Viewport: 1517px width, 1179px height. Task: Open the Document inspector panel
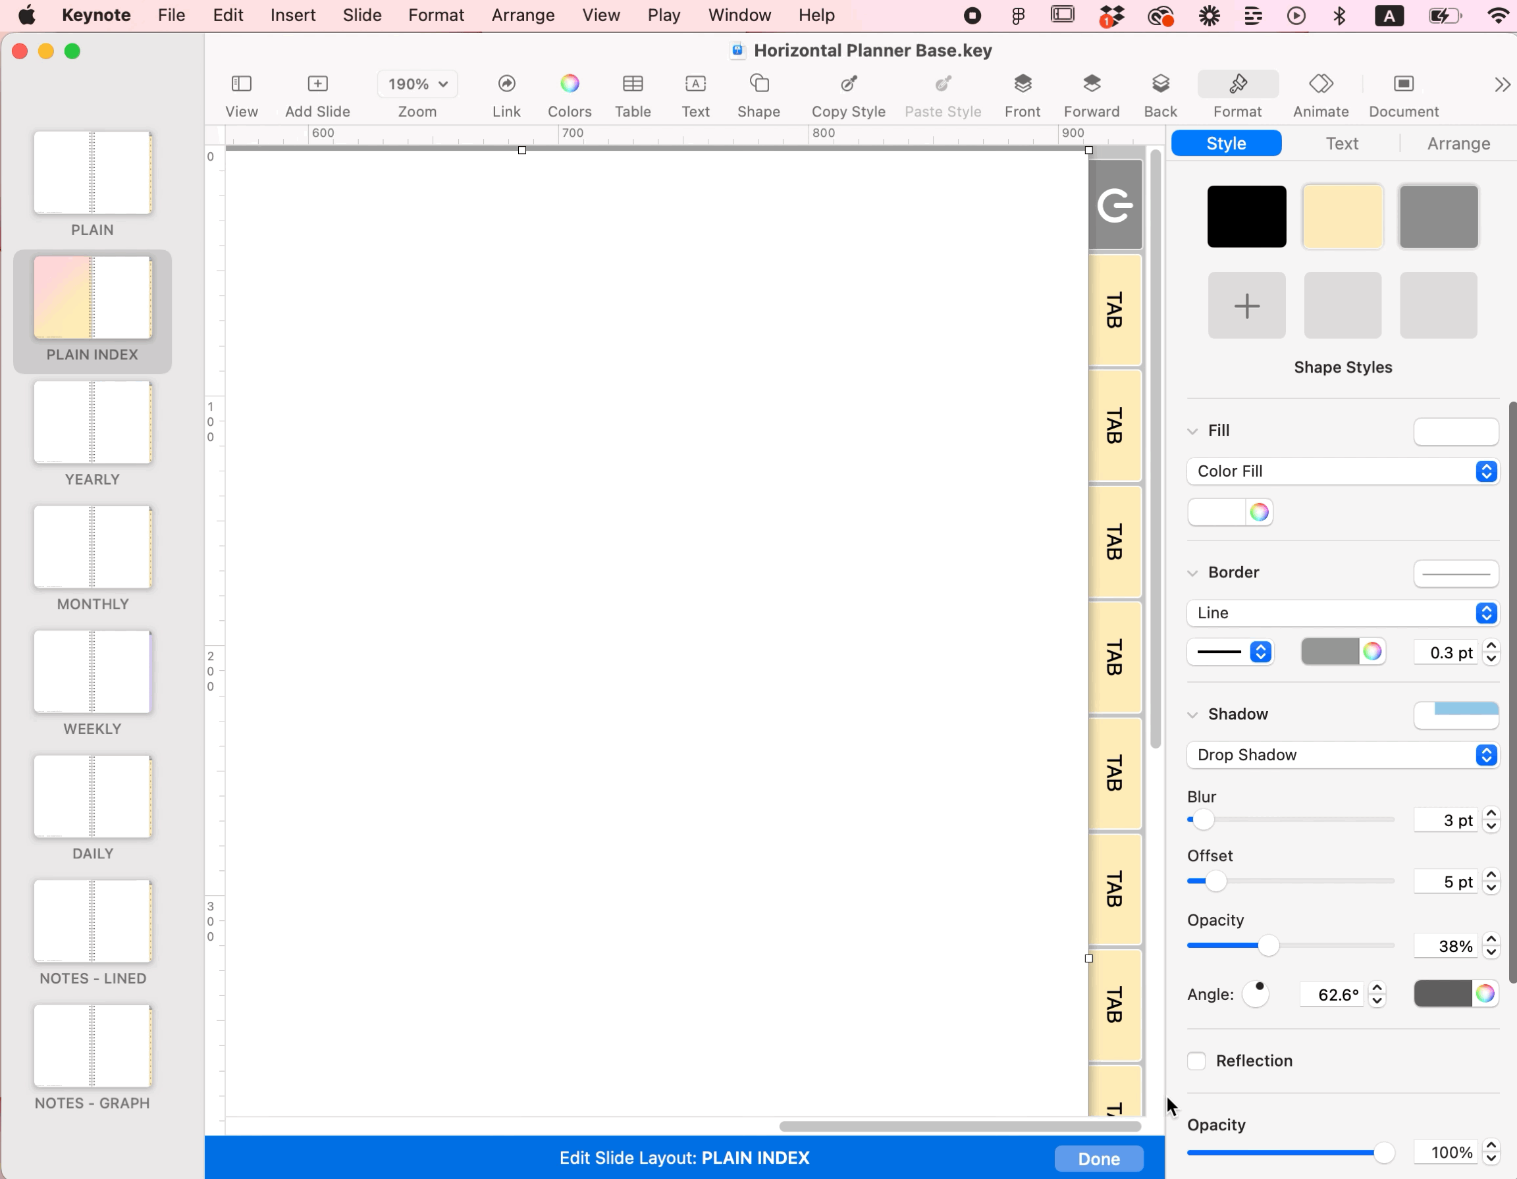[x=1403, y=84]
